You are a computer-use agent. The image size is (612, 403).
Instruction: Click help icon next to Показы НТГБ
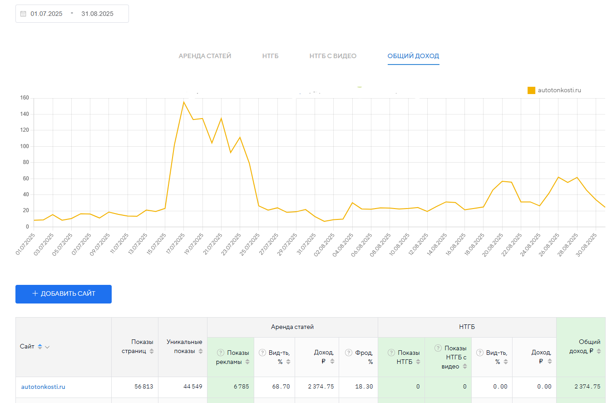click(391, 353)
